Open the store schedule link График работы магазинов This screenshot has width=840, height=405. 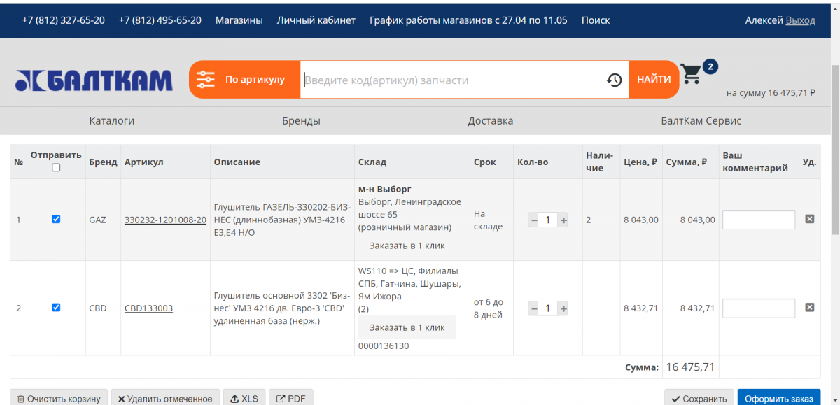(468, 20)
